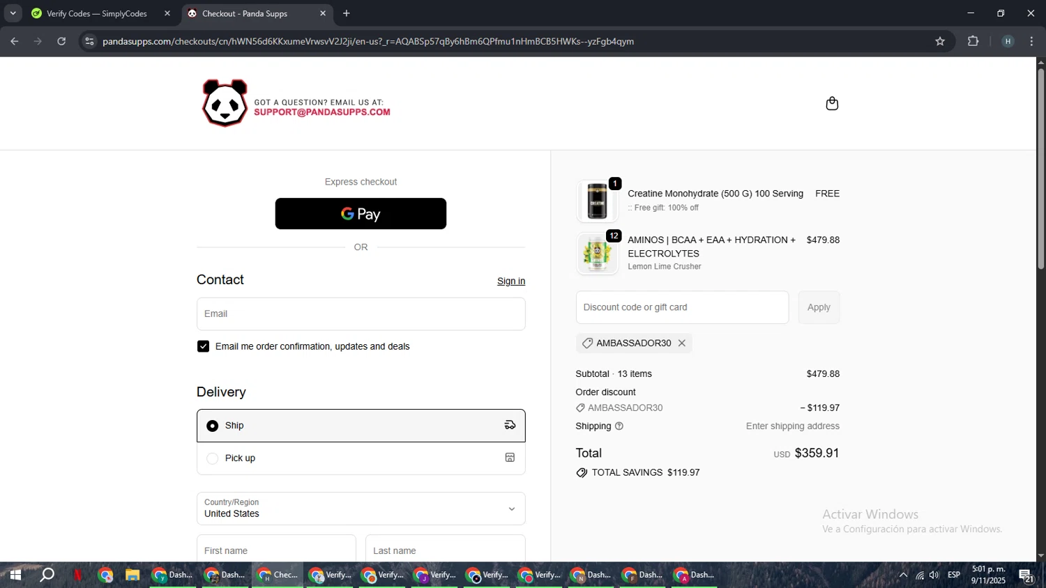This screenshot has width=1046, height=588.
Task: Apply the discount code
Action: [819, 307]
